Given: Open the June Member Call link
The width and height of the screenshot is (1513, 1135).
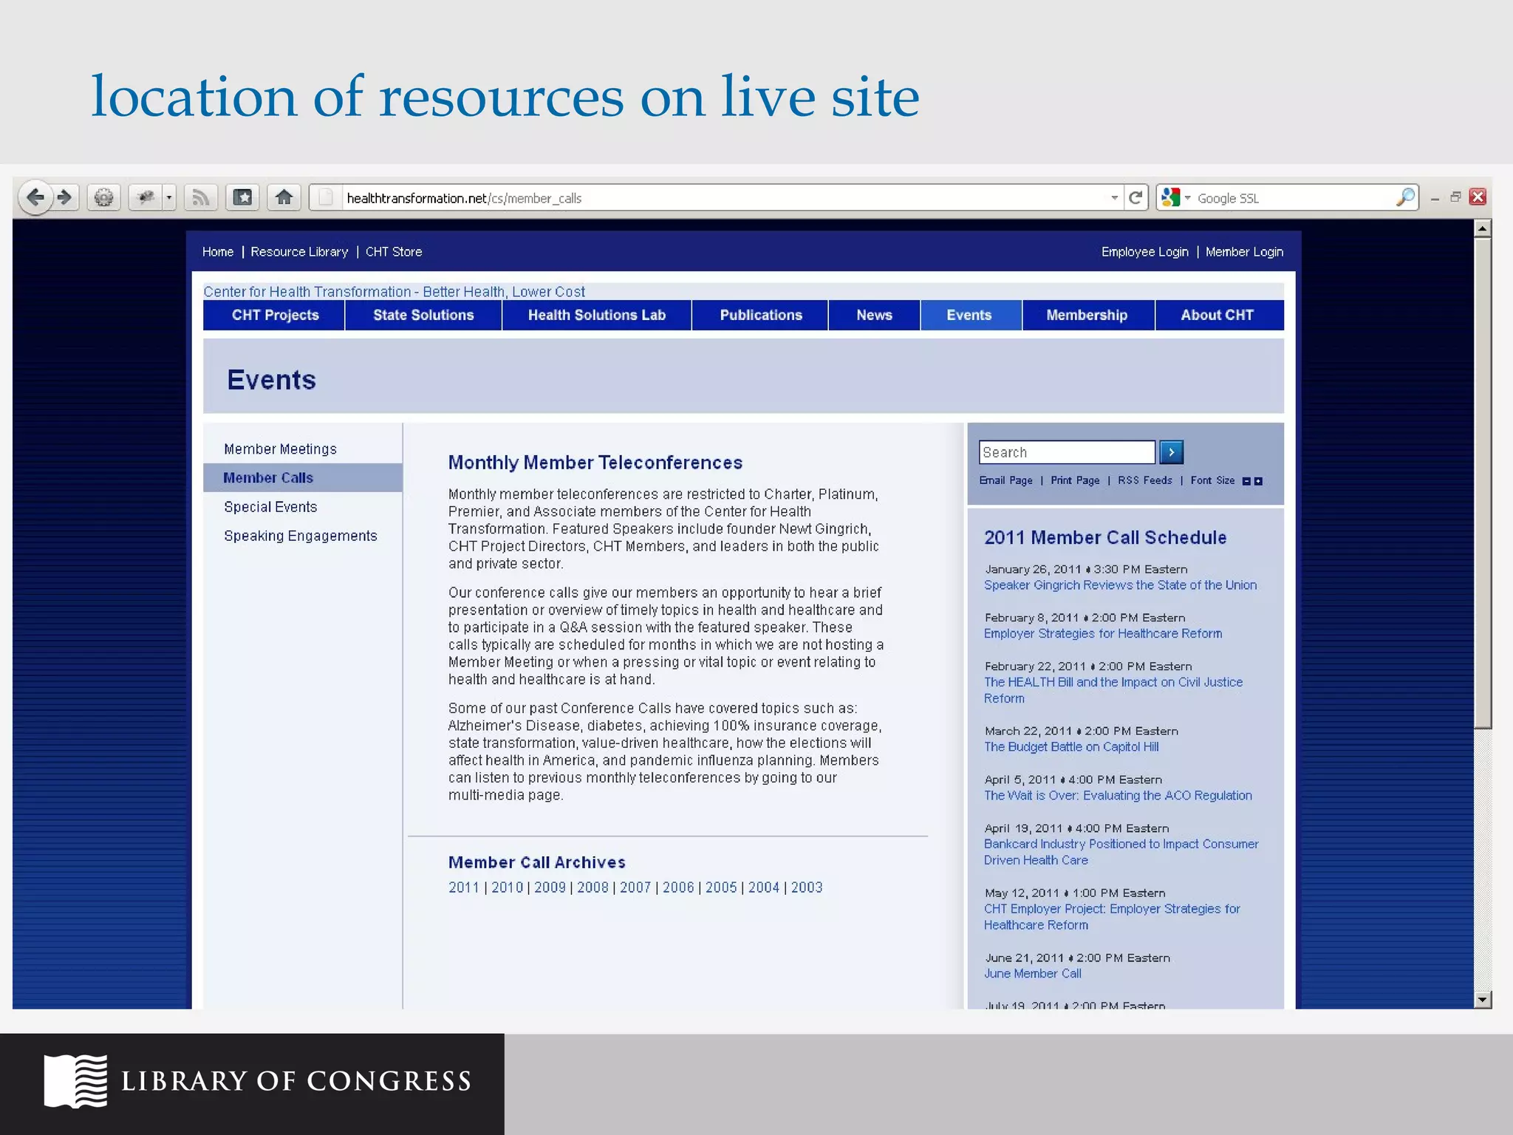Looking at the screenshot, I should [1032, 974].
